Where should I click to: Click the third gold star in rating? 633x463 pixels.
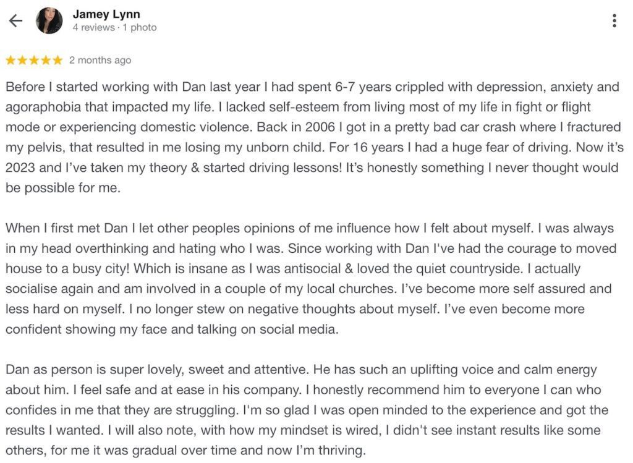click(x=34, y=60)
